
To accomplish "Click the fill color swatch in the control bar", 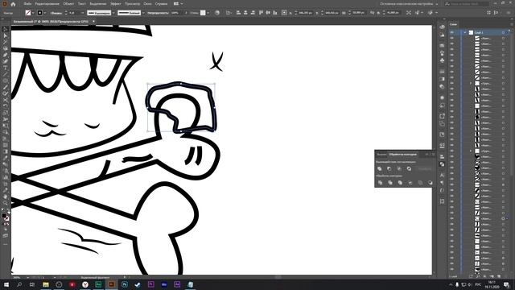I will [x=28, y=13].
